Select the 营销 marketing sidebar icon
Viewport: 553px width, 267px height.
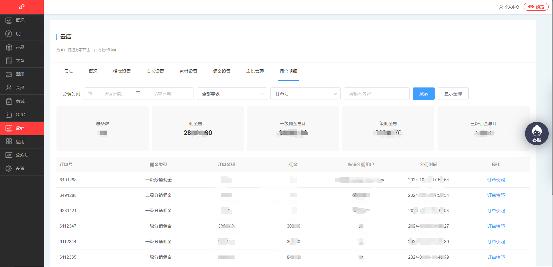[9, 128]
